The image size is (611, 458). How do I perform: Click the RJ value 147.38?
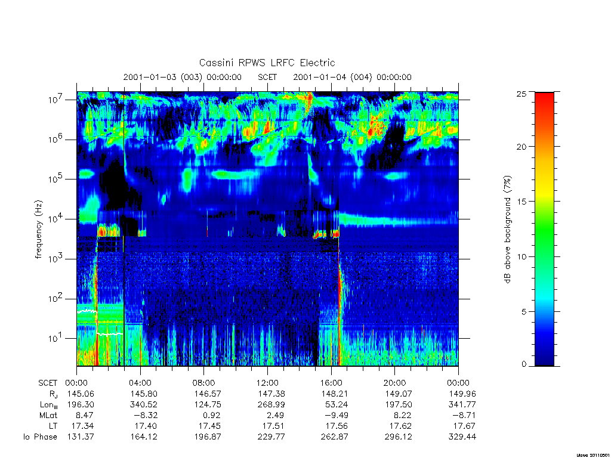click(x=271, y=394)
